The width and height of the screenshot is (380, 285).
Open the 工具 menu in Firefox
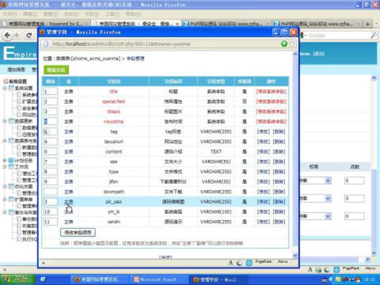[x=113, y=14]
